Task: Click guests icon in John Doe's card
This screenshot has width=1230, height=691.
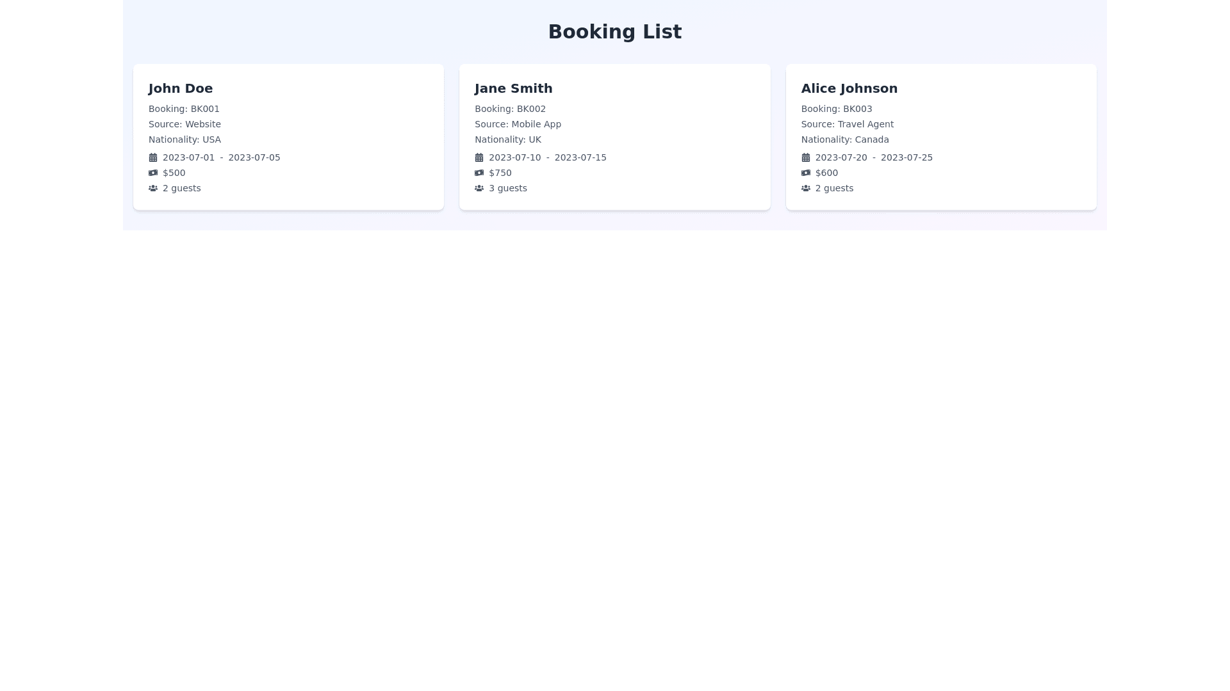Action: pyautogui.click(x=152, y=188)
